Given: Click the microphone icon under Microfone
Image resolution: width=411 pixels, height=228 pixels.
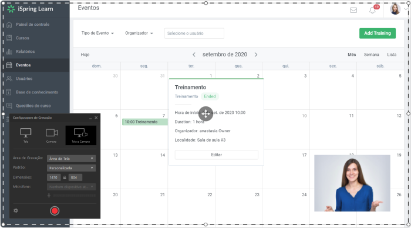Looking at the screenshot, I should (49, 196).
